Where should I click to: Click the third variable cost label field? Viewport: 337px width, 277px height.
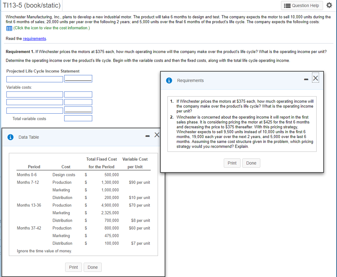pyautogui.click(x=35, y=110)
